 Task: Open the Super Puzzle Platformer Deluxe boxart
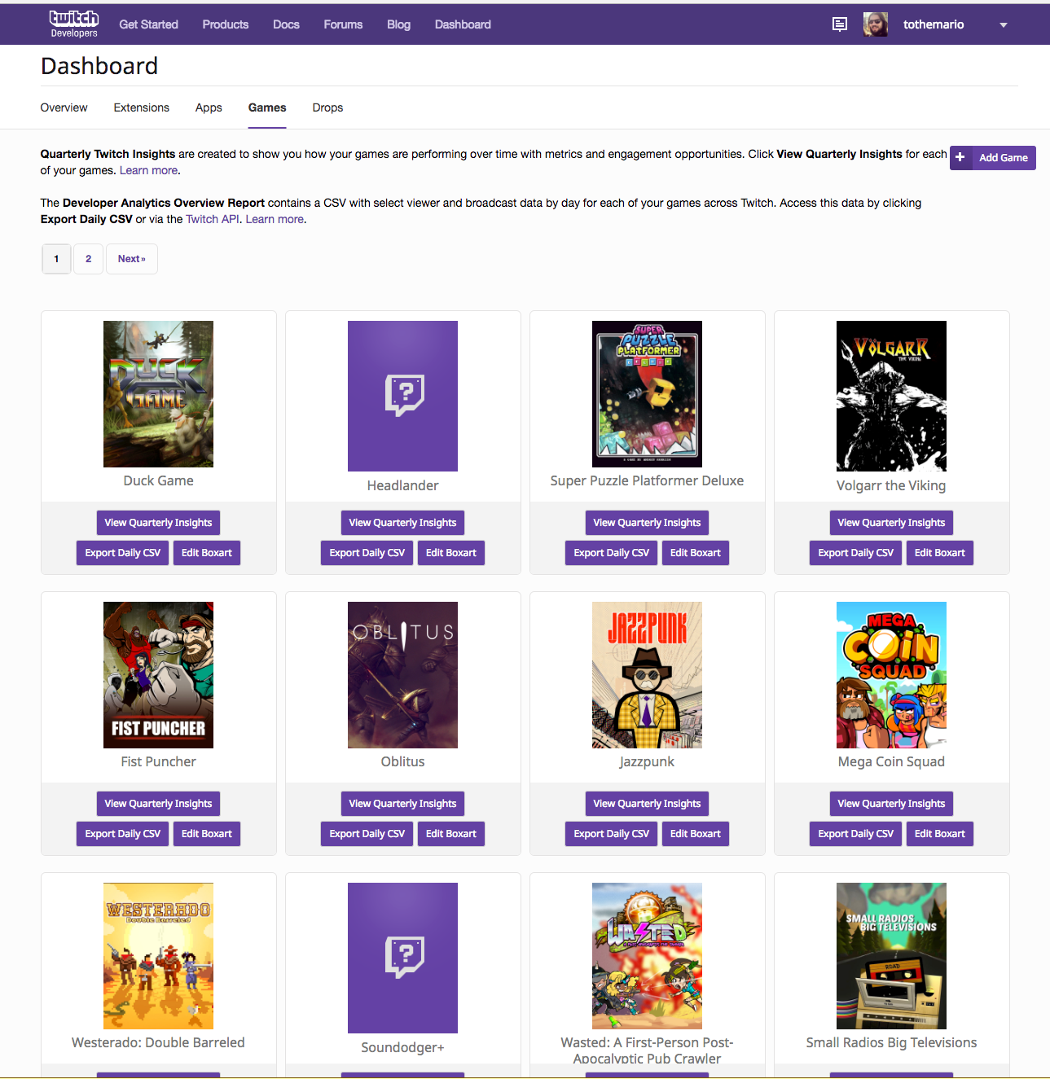click(647, 394)
